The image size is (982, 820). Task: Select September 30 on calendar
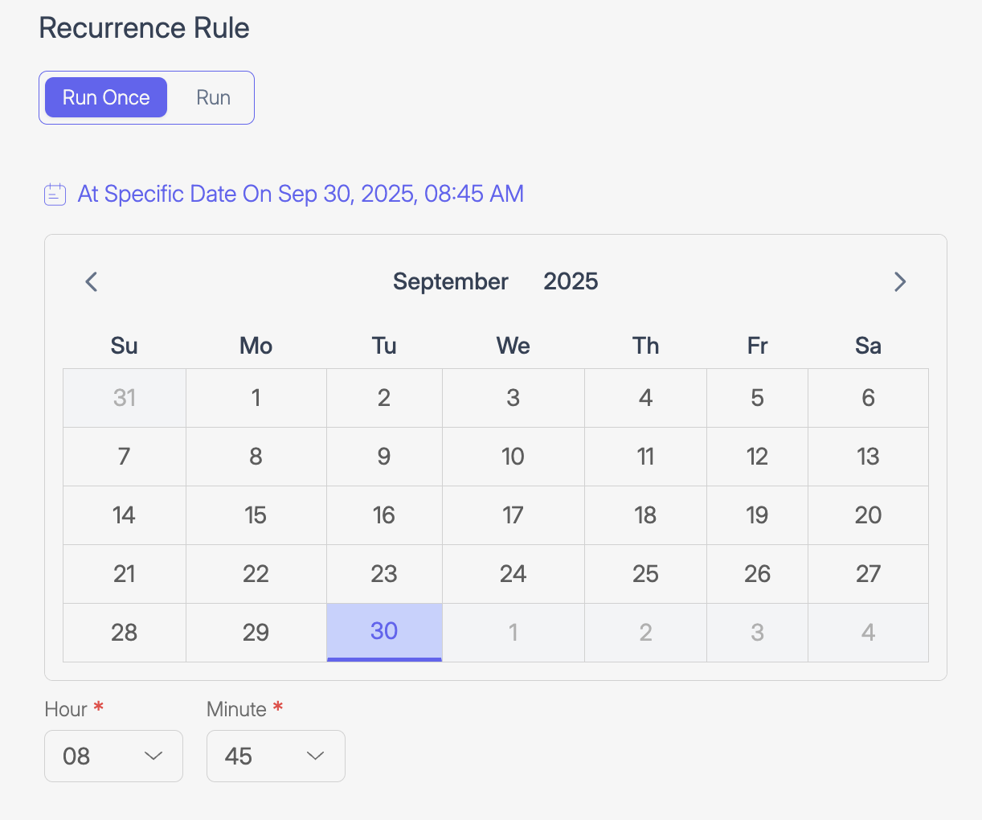point(384,632)
